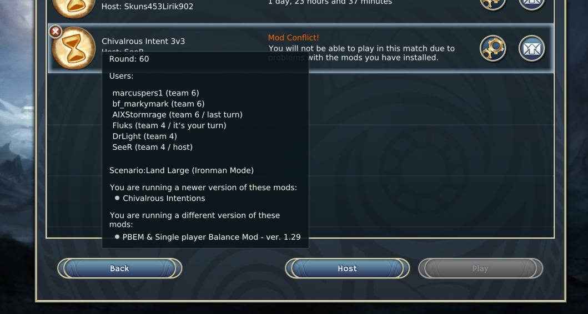Click the envelope icon in the Skuns453Lirik902 row
Viewport: 588px width, 314px height.
[x=532, y=4]
